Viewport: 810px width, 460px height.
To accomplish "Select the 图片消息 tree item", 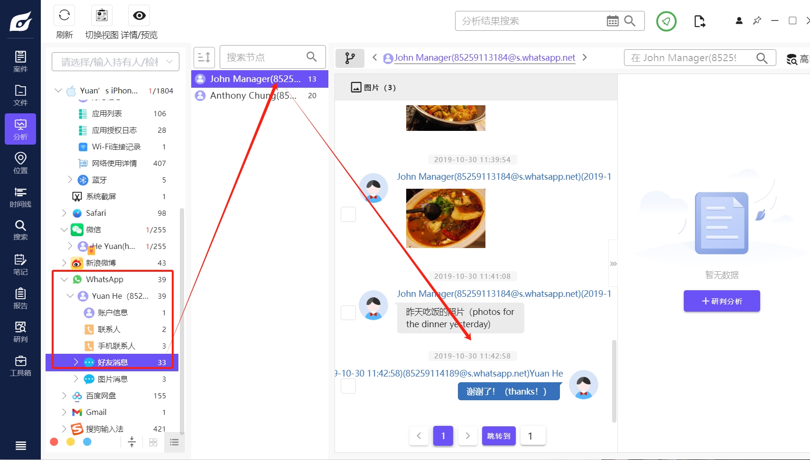I will [112, 379].
